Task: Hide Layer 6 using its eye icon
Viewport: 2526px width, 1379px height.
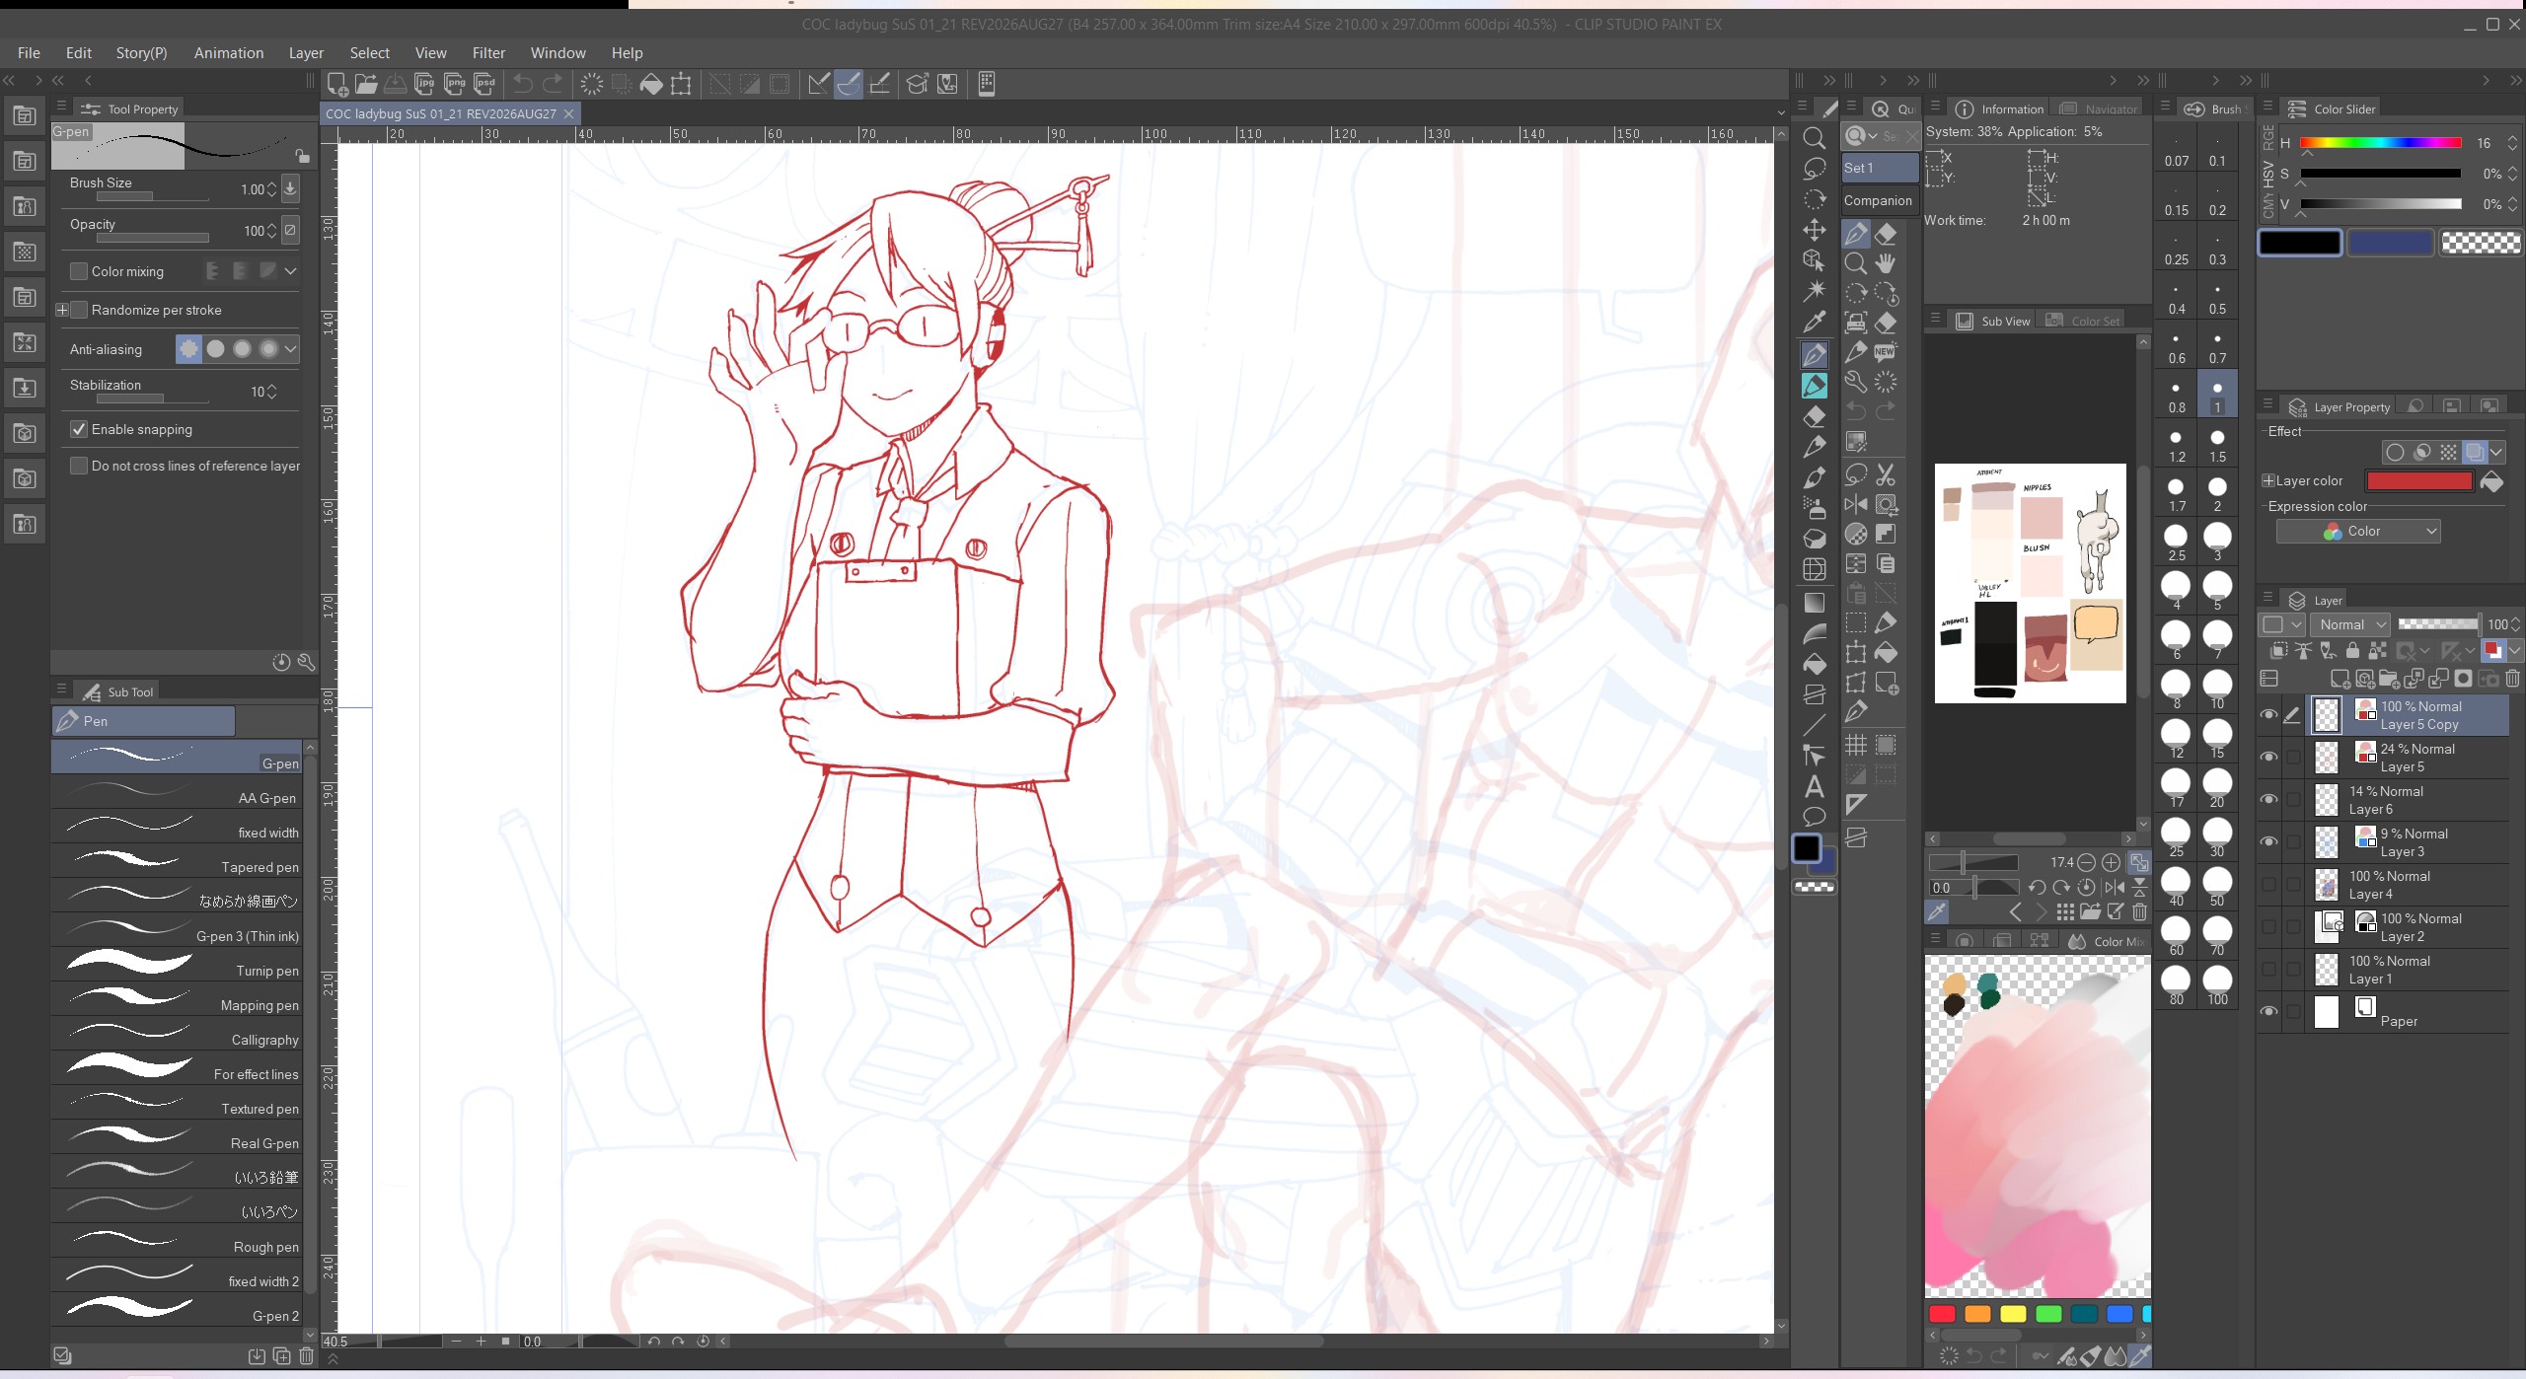Action: [x=2269, y=800]
